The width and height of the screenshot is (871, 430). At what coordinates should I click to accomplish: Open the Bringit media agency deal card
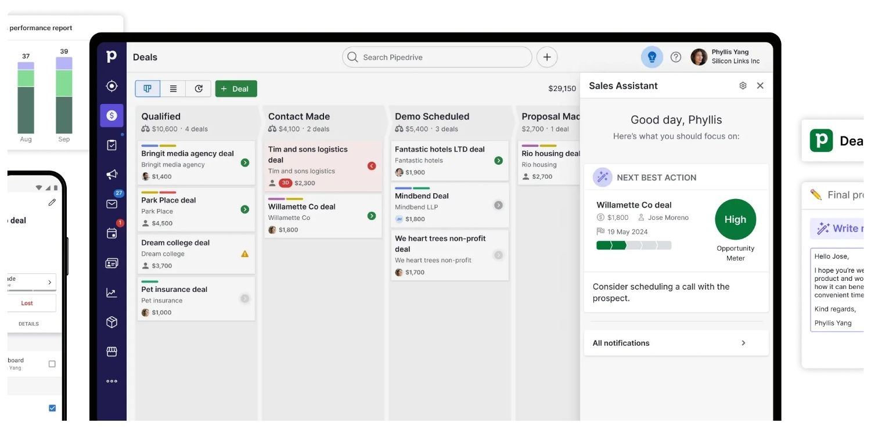(196, 163)
